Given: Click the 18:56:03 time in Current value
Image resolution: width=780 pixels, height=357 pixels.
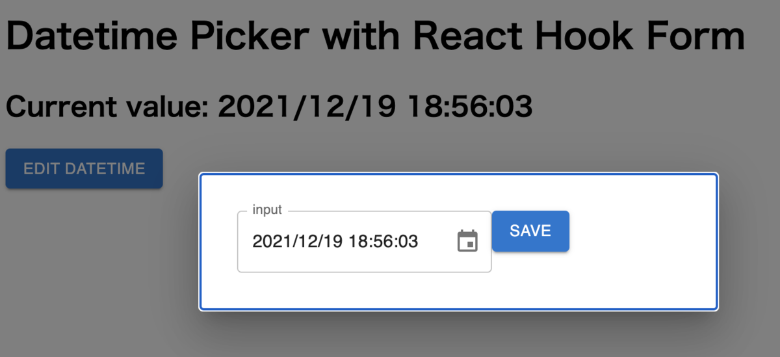Looking at the screenshot, I should coord(471,107).
